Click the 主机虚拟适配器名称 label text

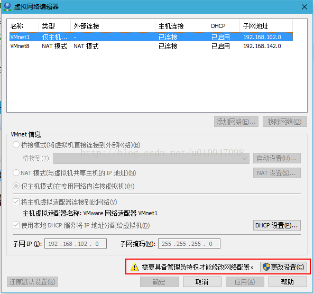point(52,213)
